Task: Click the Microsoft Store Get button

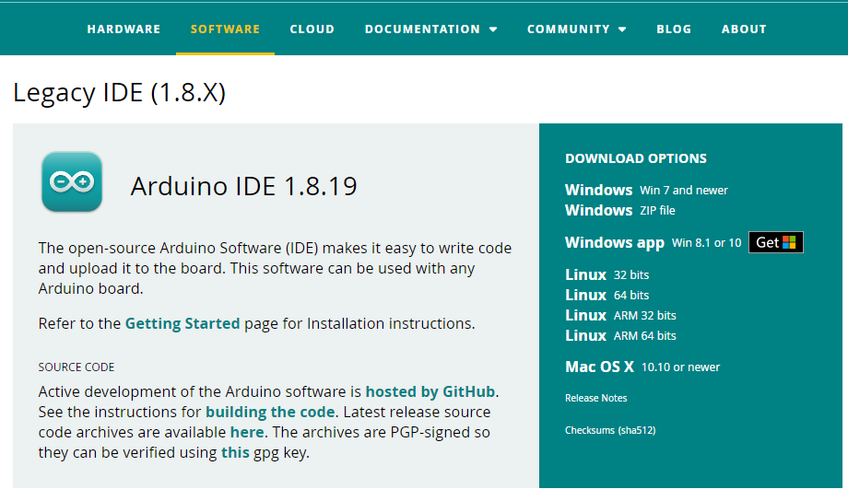Action: pyautogui.click(x=775, y=242)
